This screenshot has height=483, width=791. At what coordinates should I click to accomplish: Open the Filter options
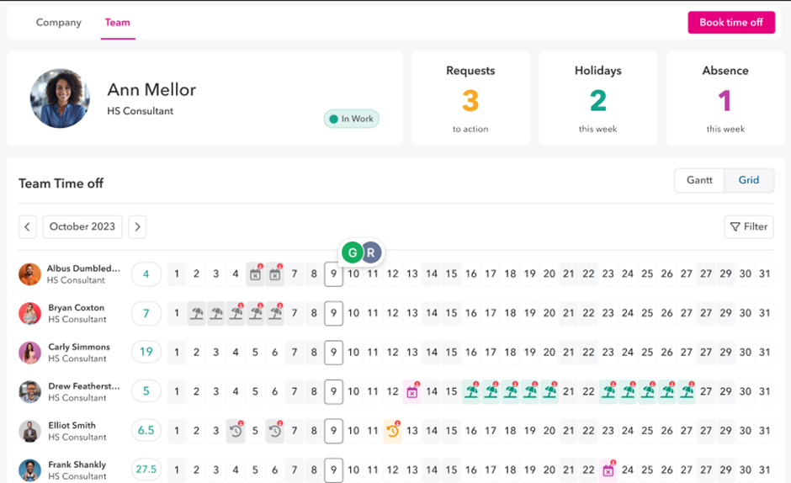(748, 226)
